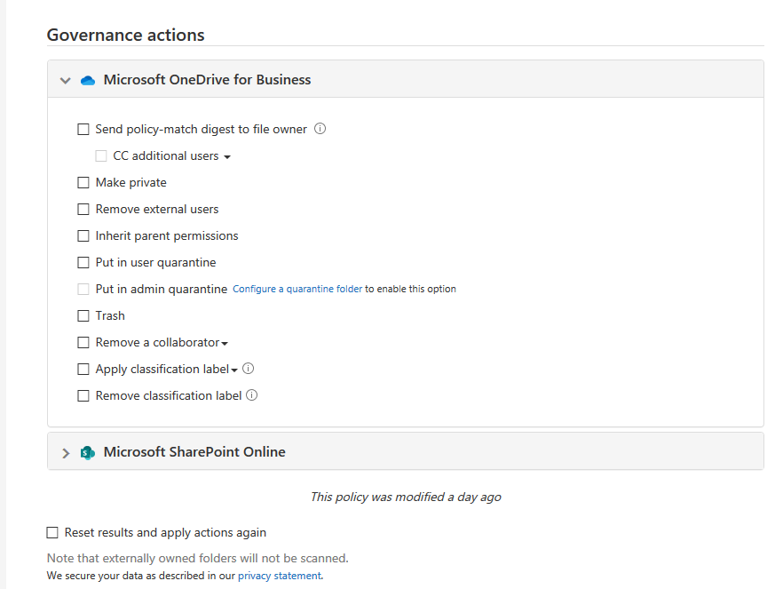Open the CC additional users dropdown arrow

click(227, 157)
